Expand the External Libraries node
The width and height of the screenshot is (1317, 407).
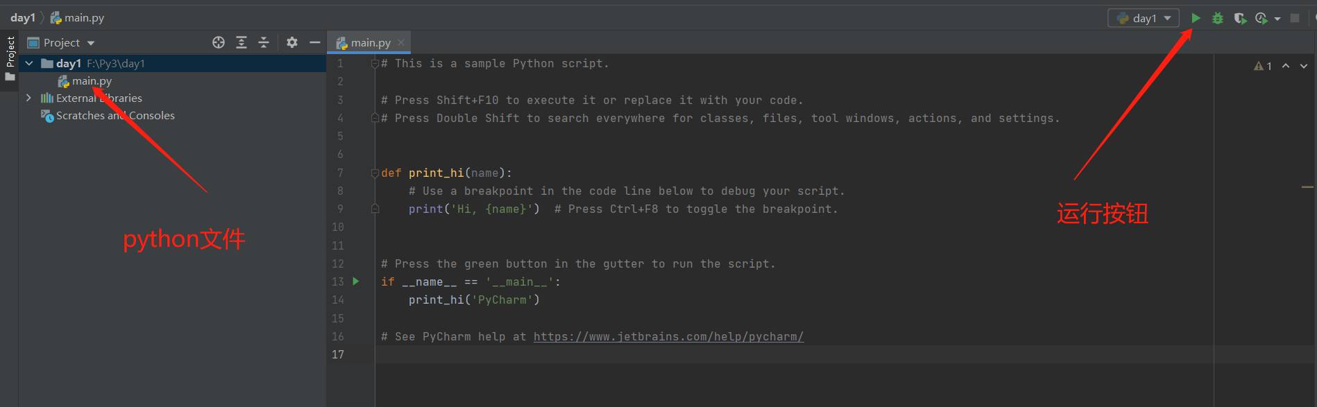(28, 98)
